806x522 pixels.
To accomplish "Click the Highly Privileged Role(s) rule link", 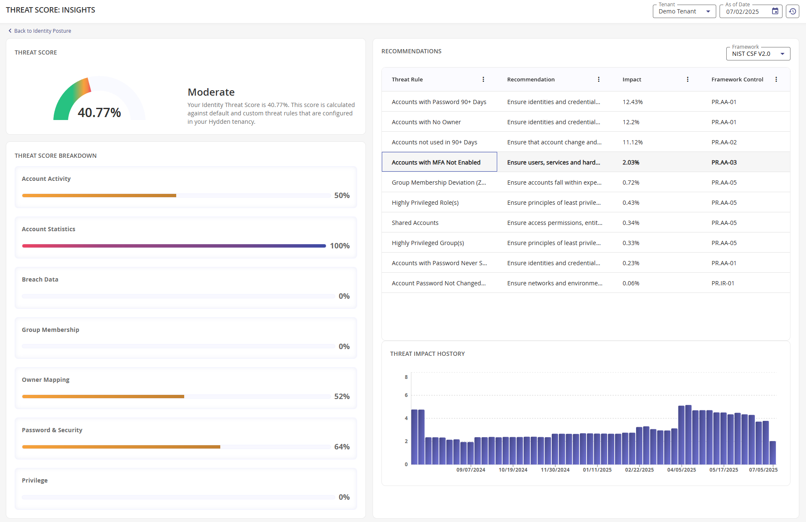I will click(x=425, y=202).
